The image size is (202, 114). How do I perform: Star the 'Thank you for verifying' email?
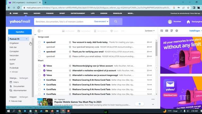[x=70, y=52]
